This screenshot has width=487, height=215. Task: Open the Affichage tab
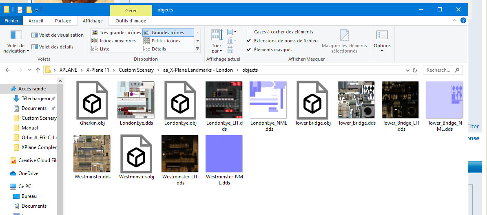(93, 21)
